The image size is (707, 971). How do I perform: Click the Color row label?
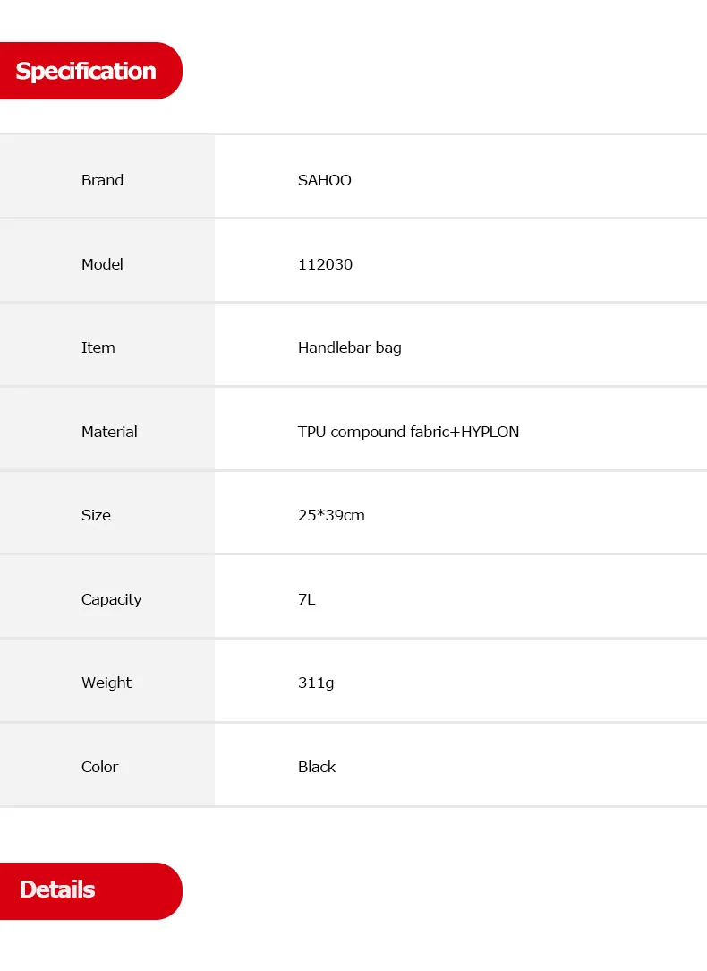[99, 767]
